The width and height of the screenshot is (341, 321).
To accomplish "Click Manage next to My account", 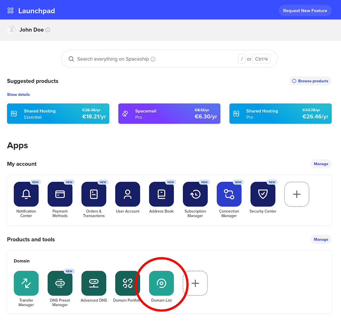I will tap(321, 164).
